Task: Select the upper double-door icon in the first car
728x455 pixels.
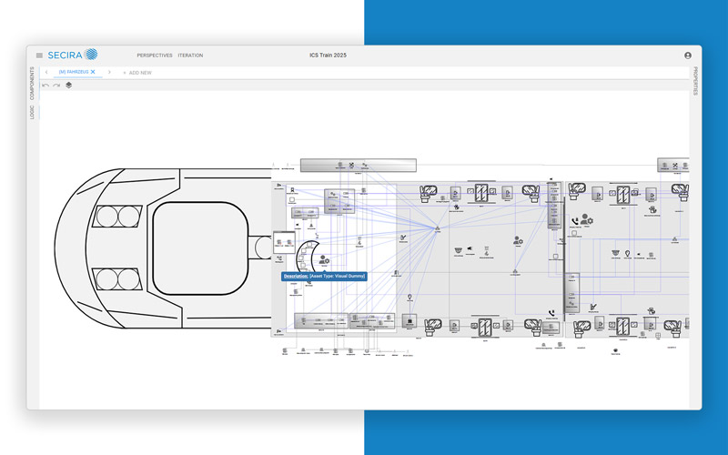Action: point(481,192)
